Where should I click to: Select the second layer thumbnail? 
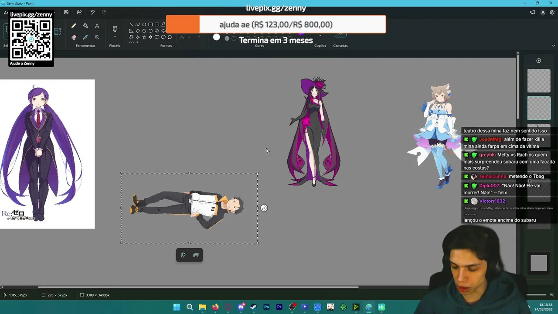(539, 108)
